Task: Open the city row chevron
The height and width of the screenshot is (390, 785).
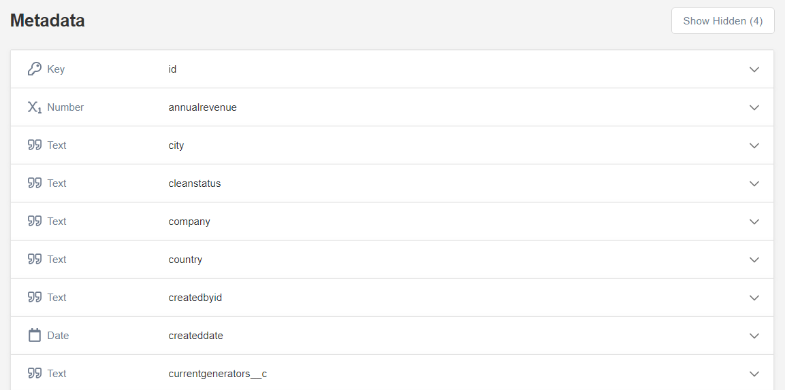Action: click(x=754, y=145)
